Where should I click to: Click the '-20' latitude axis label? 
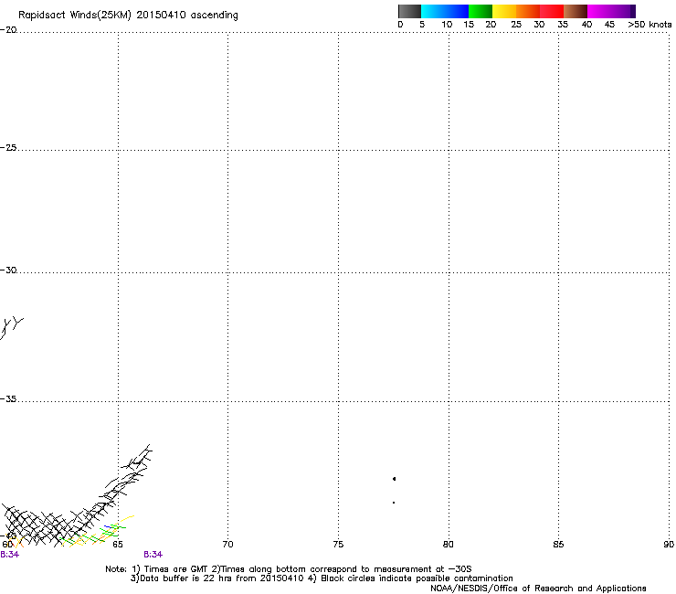pyautogui.click(x=8, y=30)
